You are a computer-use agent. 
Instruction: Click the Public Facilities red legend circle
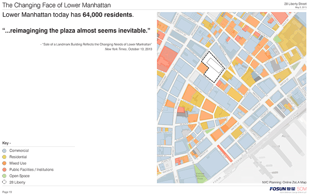(4, 170)
